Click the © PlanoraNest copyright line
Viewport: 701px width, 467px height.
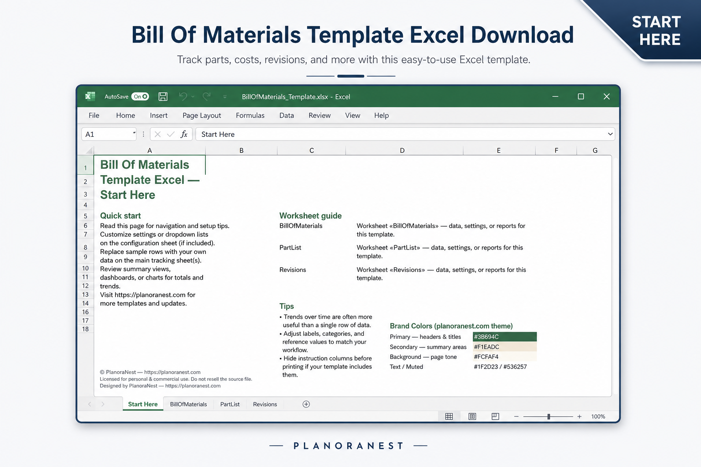pyautogui.click(x=150, y=372)
